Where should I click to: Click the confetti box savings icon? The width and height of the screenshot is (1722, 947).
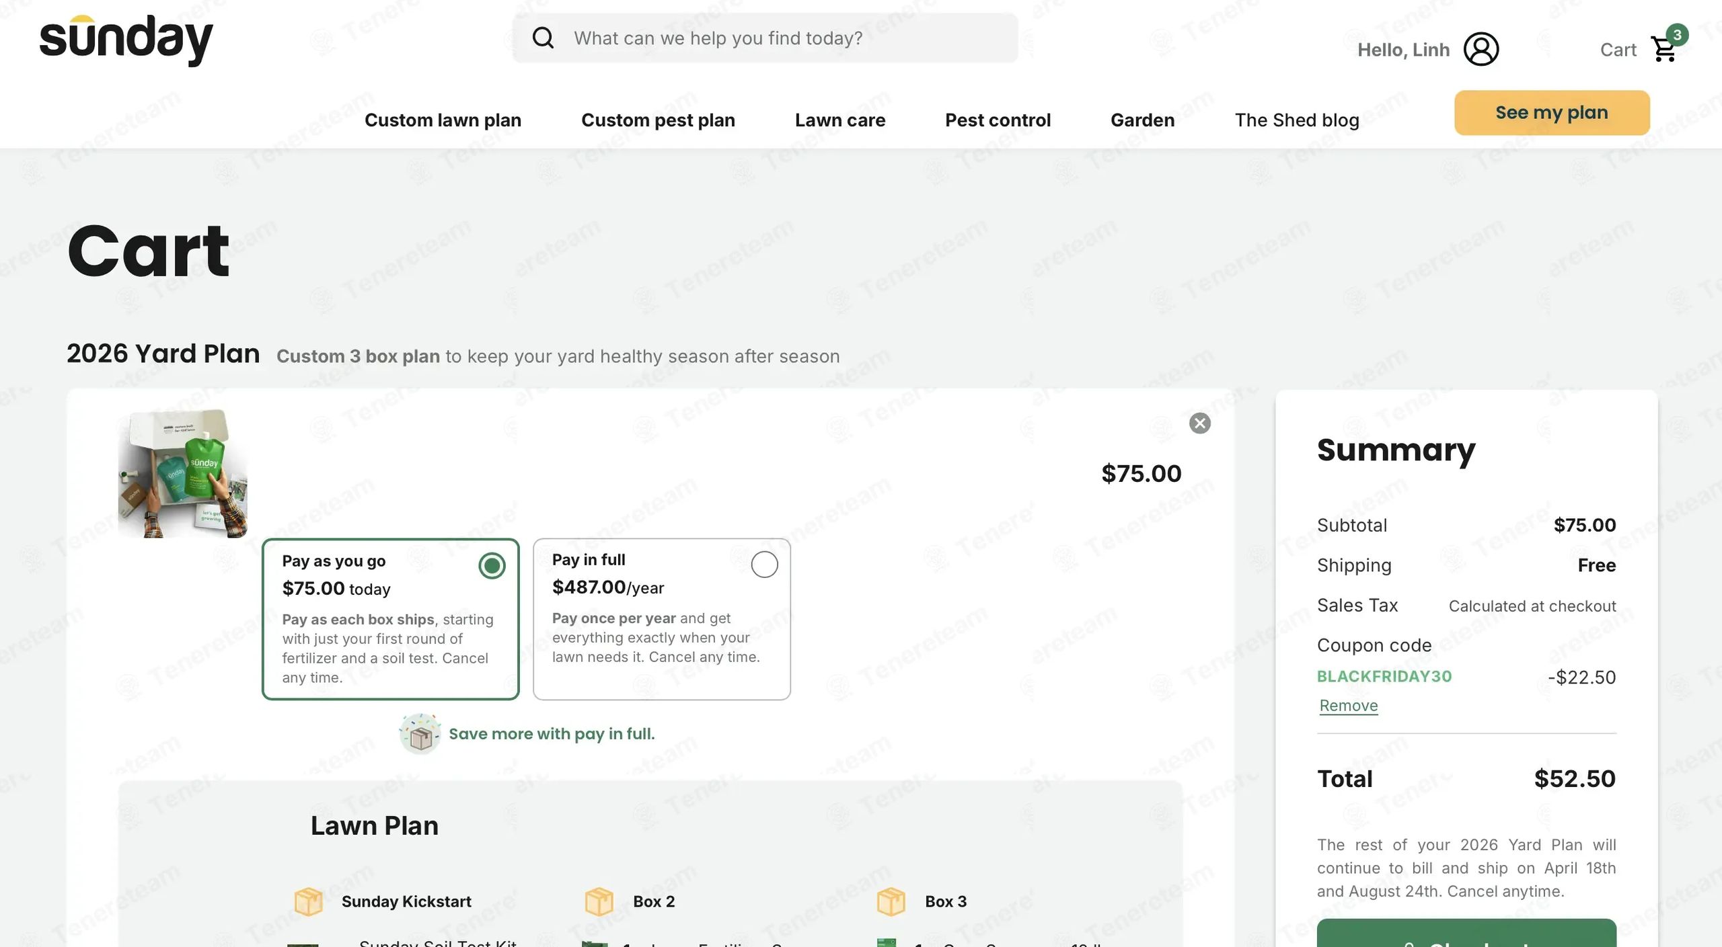(x=420, y=734)
